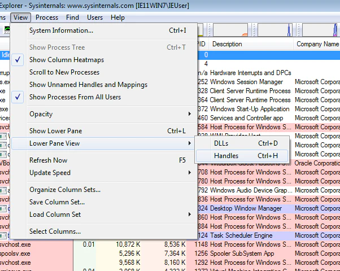
Task: Select Show Lower Pane
Action: [104, 131]
